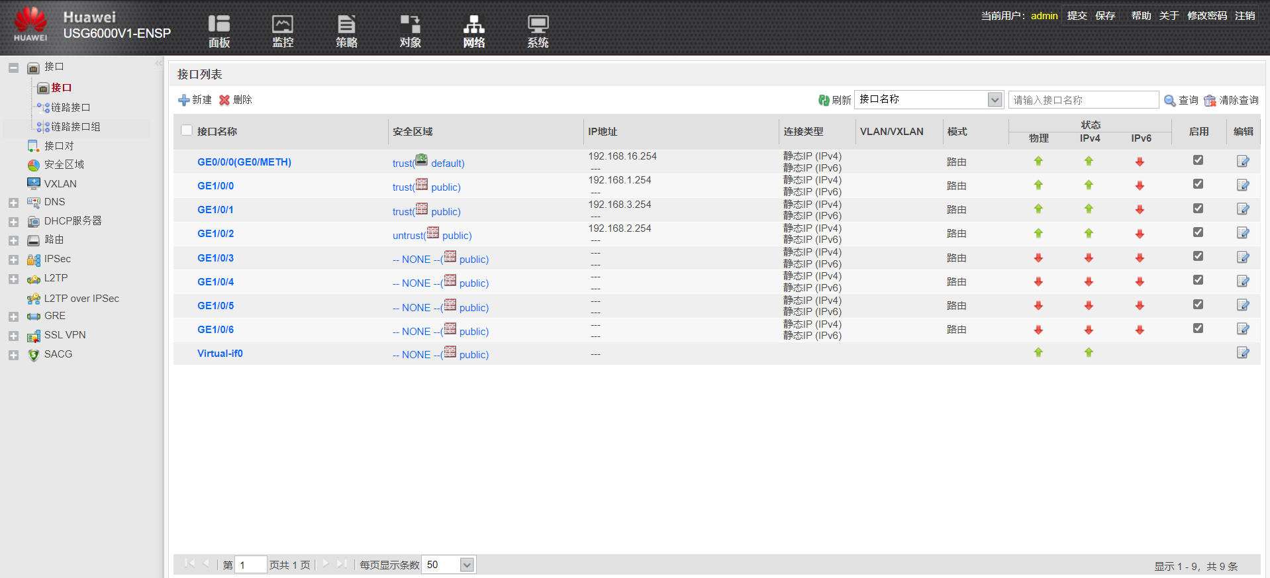Collapse the 接口 tree node
Image resolution: width=1270 pixels, height=578 pixels.
click(x=13, y=68)
